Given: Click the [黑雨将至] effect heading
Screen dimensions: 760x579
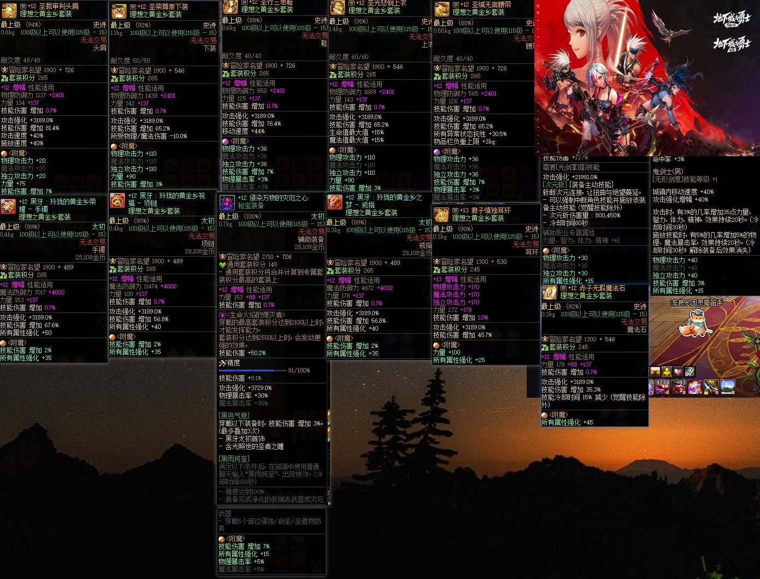Looking at the screenshot, I should tap(234, 459).
